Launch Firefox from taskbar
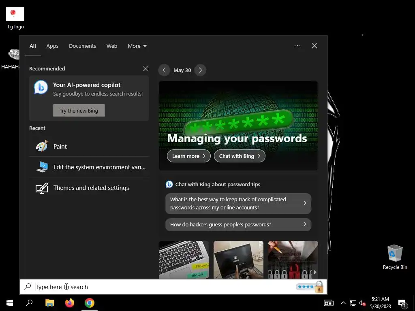 70,303
